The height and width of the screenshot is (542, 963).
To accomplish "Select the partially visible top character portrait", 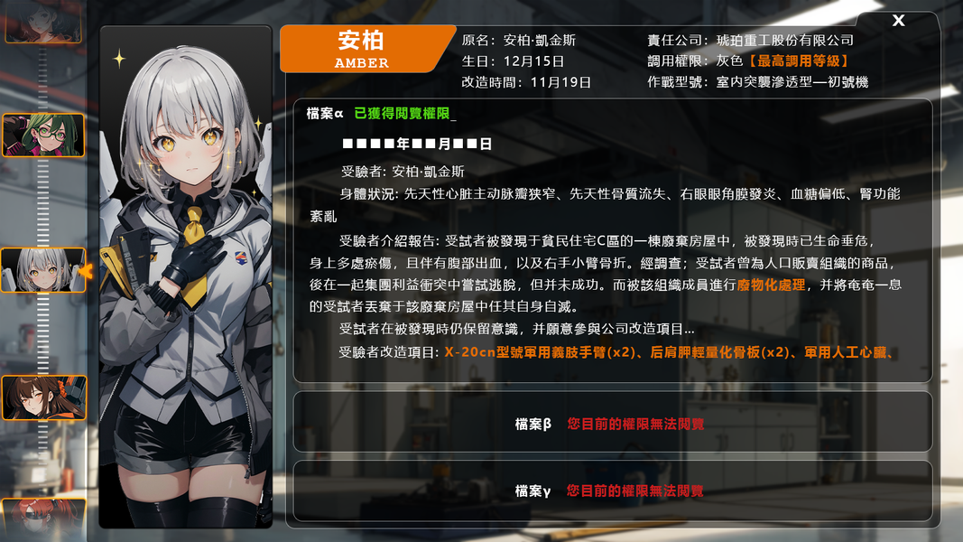I will (x=43, y=21).
